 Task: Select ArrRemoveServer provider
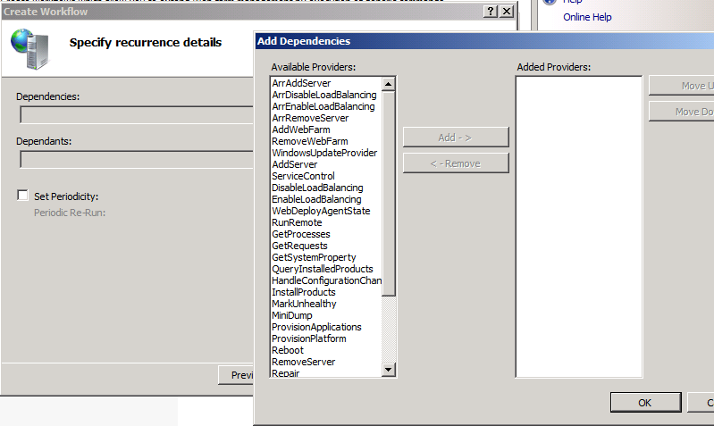[x=310, y=118]
